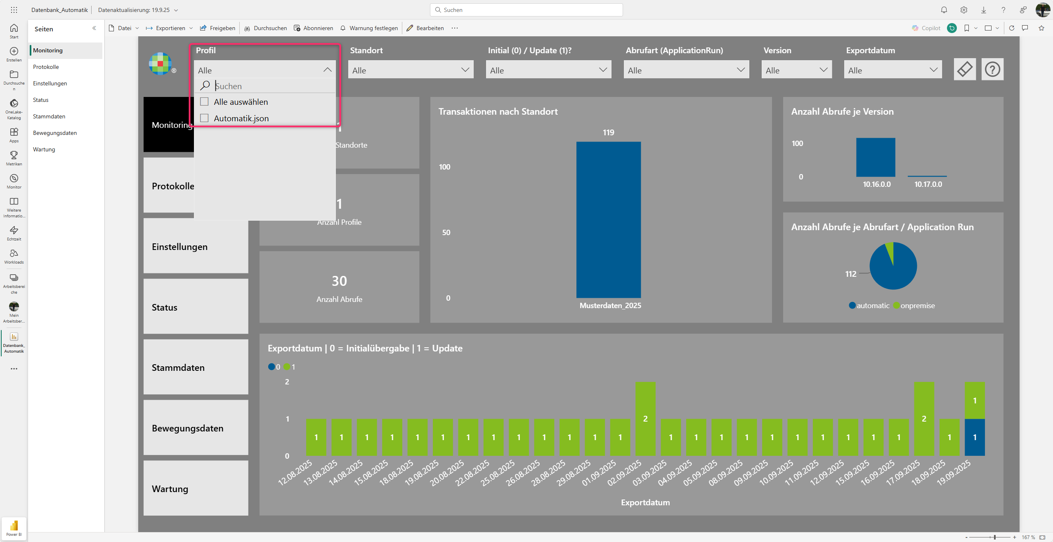The image size is (1053, 542).
Task: Open the app launcher grid icon
Action: 14,10
